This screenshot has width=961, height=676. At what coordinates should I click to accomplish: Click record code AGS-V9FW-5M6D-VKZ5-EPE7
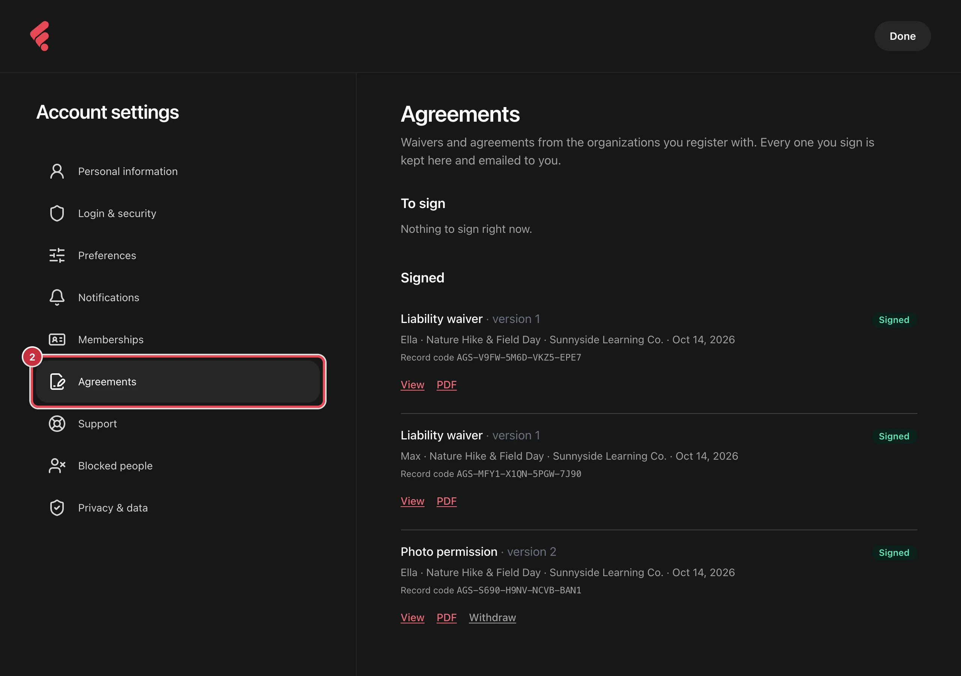518,358
